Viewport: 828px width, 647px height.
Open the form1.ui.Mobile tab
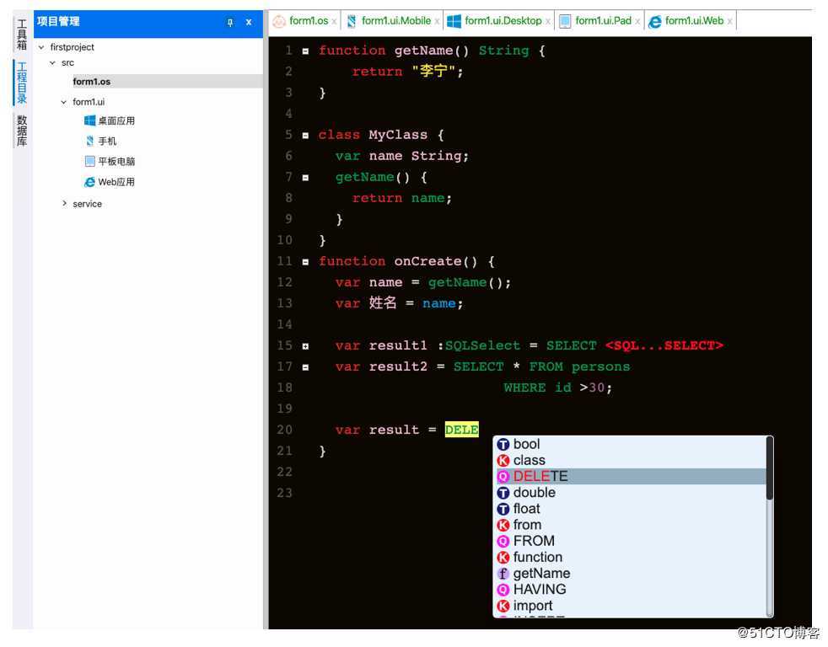click(396, 21)
